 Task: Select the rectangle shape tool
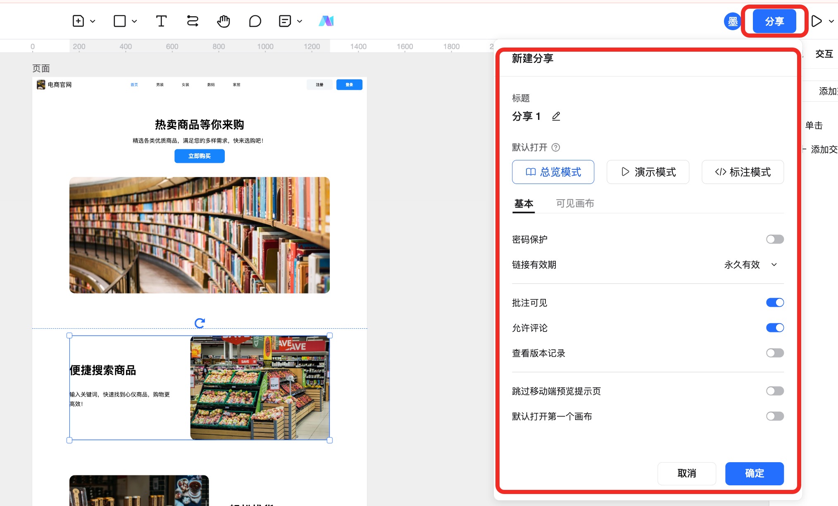[119, 21]
